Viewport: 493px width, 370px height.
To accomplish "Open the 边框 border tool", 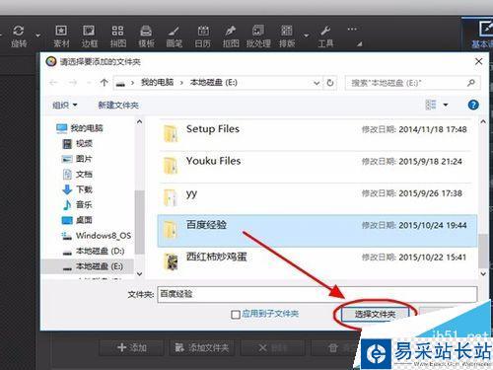I will coord(90,37).
